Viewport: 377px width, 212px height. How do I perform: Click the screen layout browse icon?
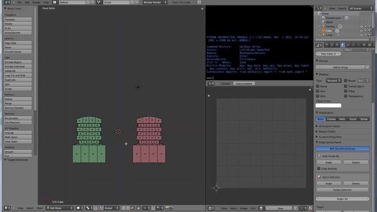point(55,2)
